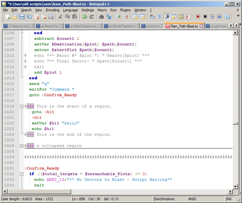
Task: Click the vertical scrollbar thumb
Action: [235, 124]
